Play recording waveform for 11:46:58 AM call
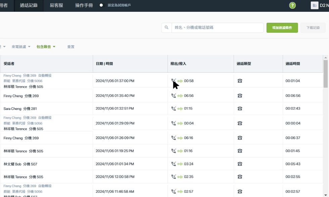329x197 pixels. point(180,192)
